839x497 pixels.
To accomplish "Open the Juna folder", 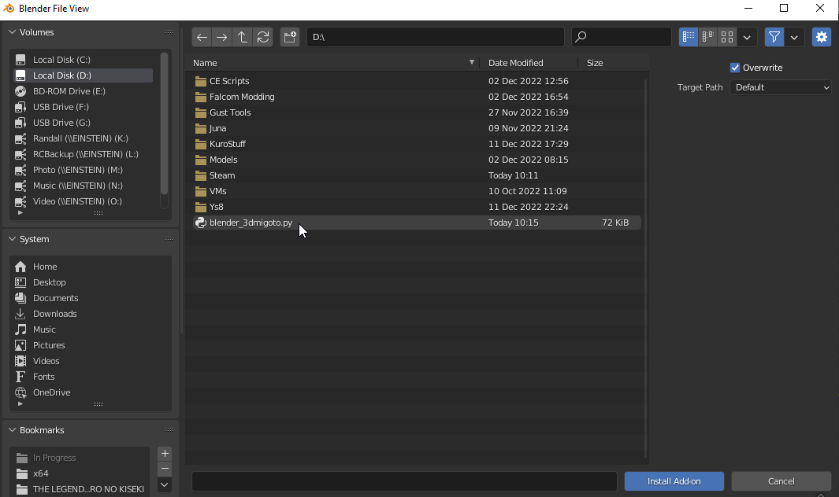I will (x=417, y=128).
